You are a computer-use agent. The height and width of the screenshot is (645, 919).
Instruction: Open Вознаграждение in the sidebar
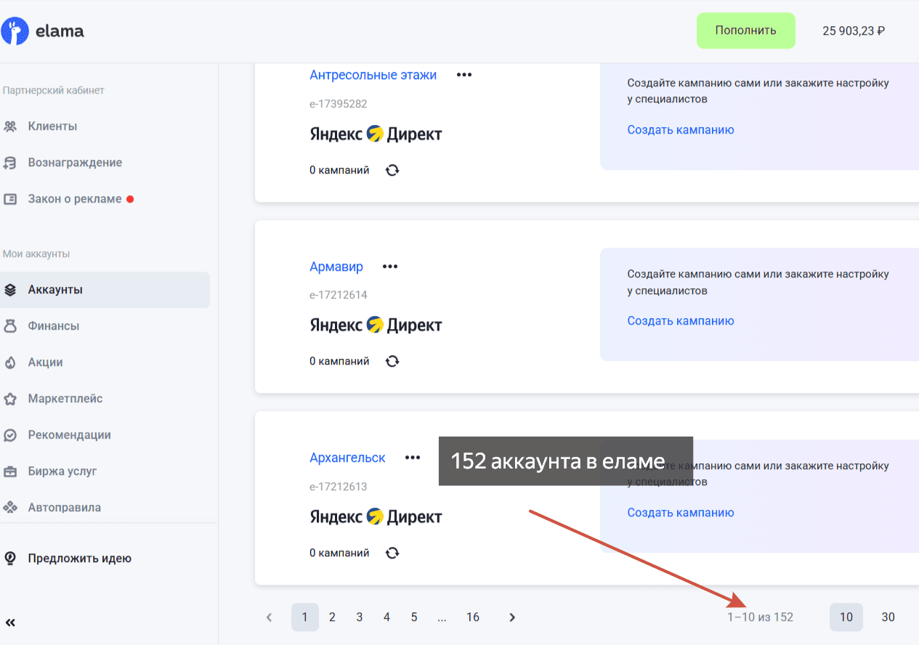click(x=75, y=163)
